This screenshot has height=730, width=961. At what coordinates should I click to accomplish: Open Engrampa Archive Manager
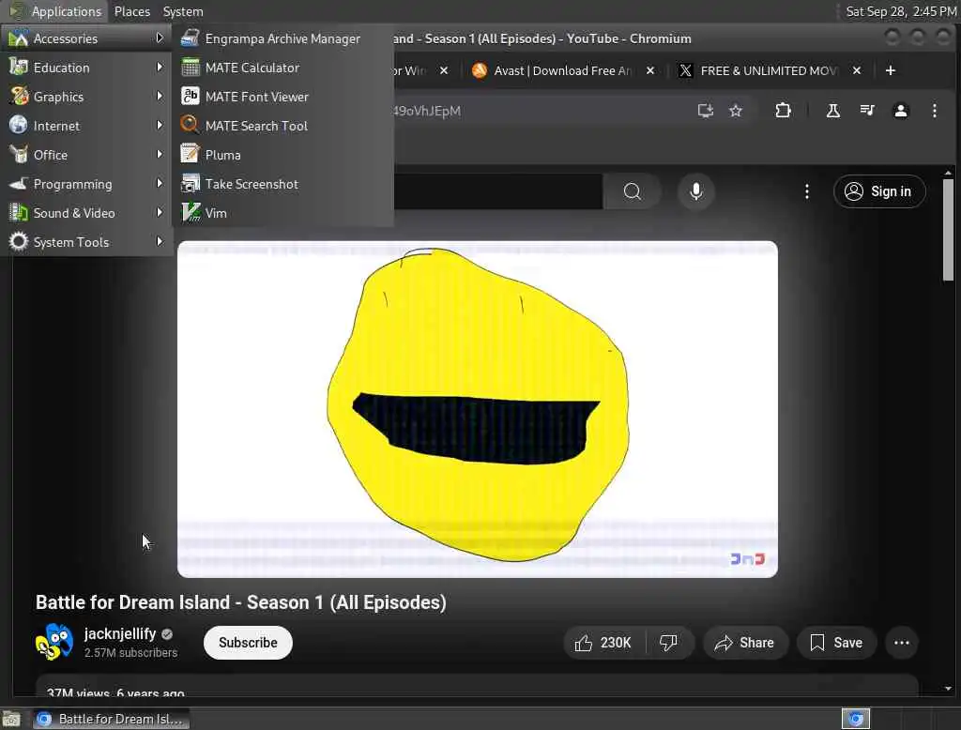point(282,38)
